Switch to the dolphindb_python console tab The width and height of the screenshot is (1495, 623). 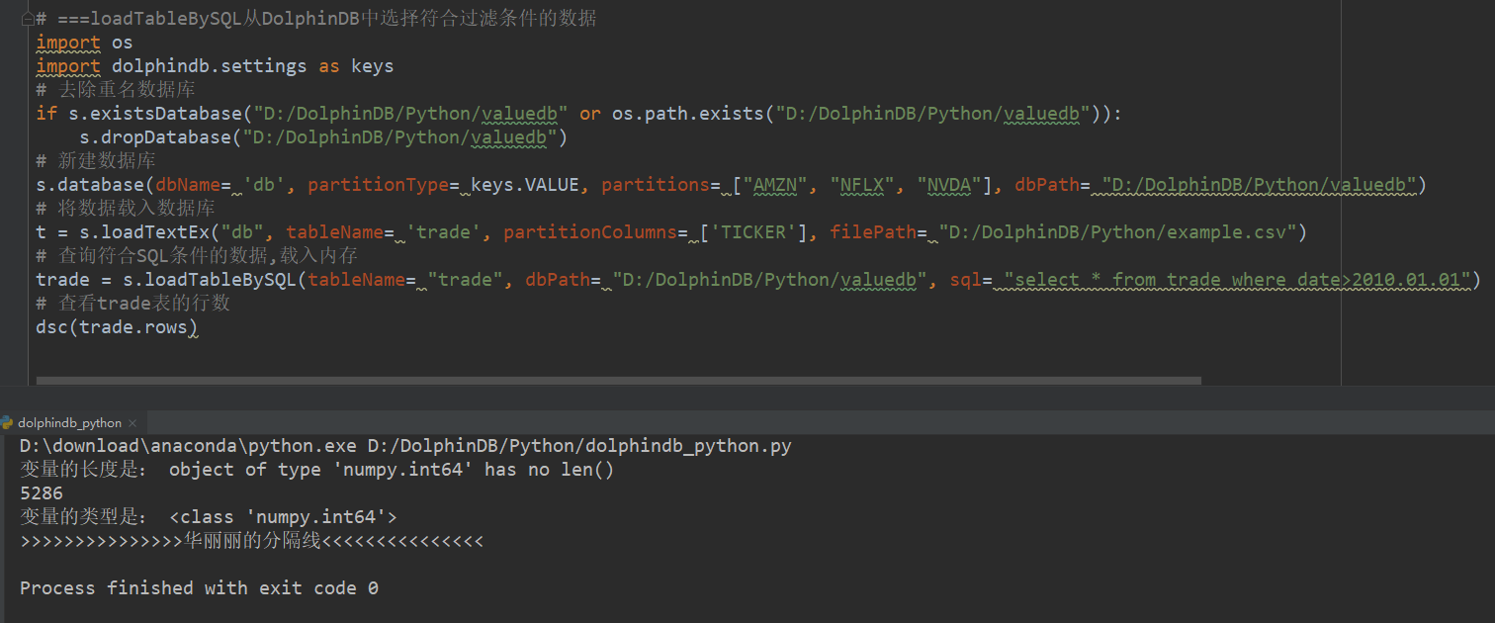click(69, 422)
